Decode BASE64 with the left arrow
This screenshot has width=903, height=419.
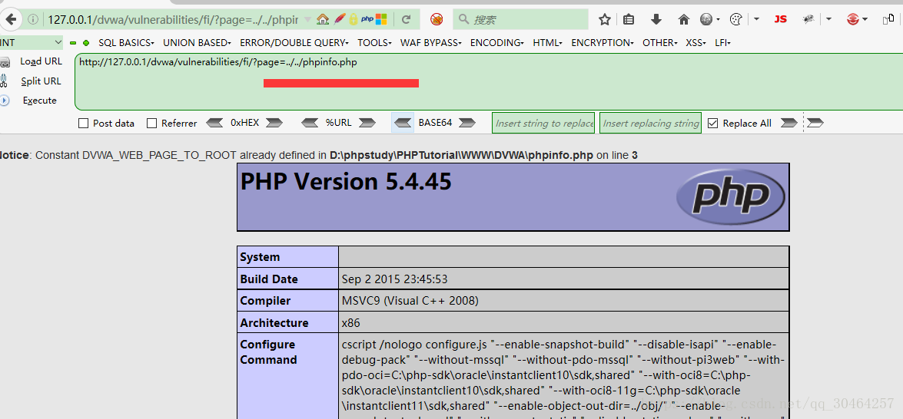click(403, 123)
